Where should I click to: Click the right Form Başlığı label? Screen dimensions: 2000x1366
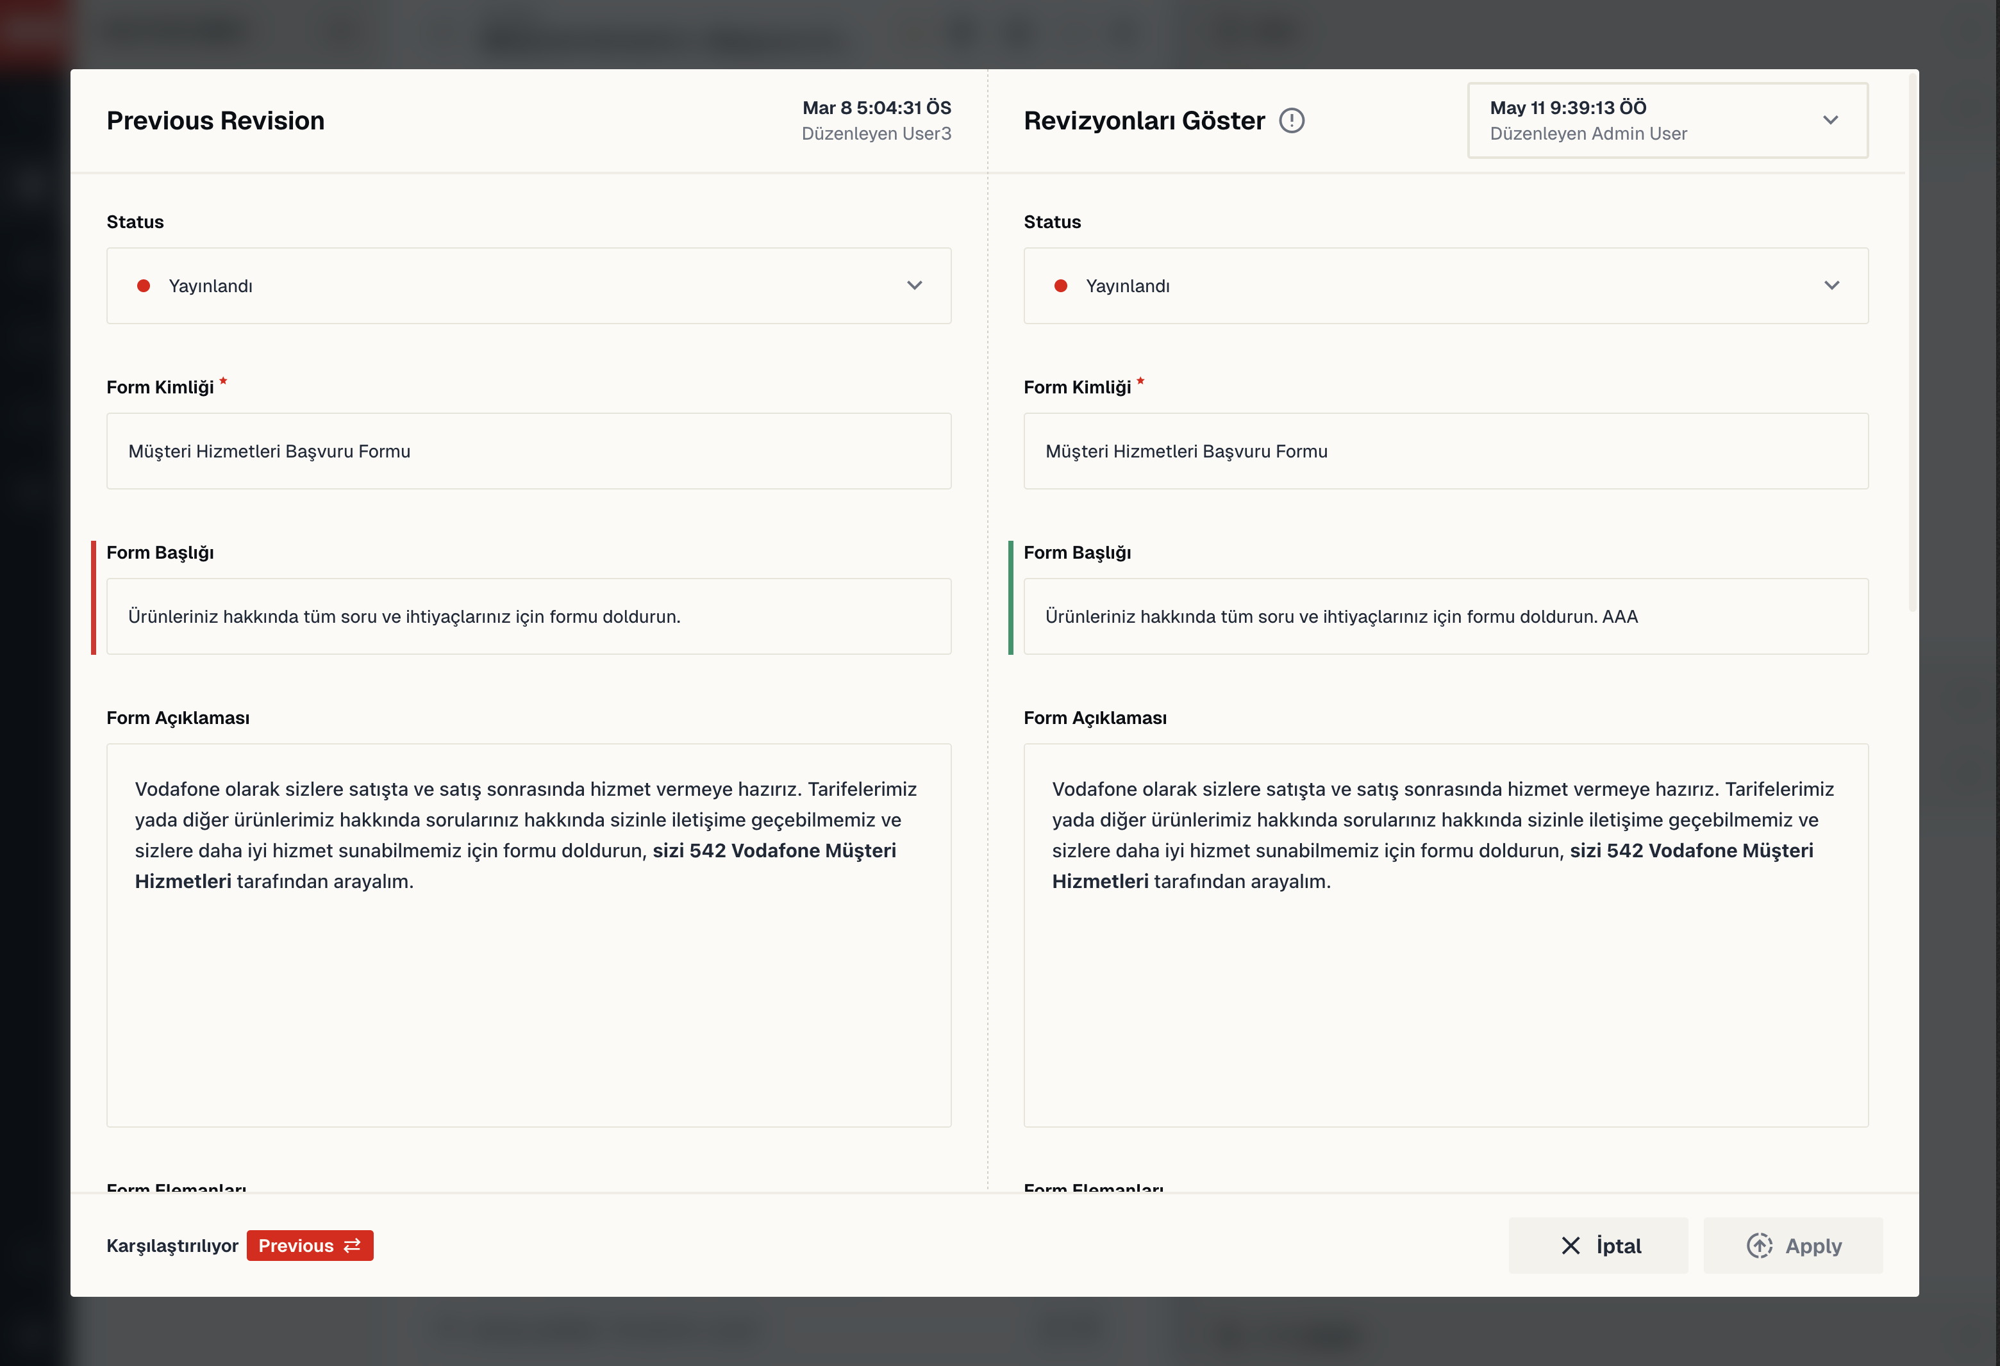coord(1078,552)
